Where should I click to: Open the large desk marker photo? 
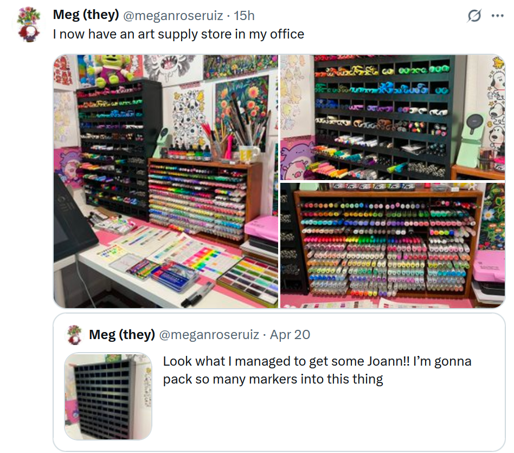click(165, 181)
